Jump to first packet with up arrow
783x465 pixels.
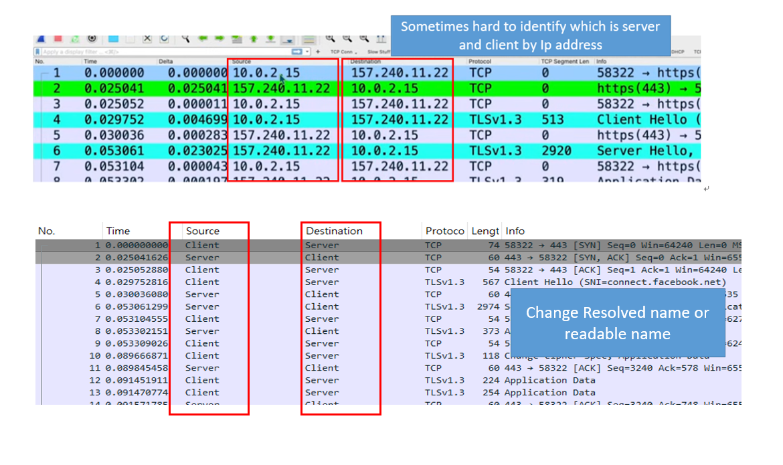coord(254,39)
